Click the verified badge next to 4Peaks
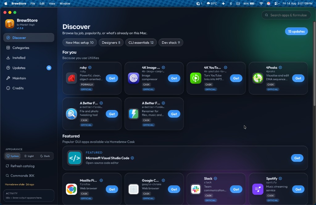The image size is (316, 205). click(280, 68)
